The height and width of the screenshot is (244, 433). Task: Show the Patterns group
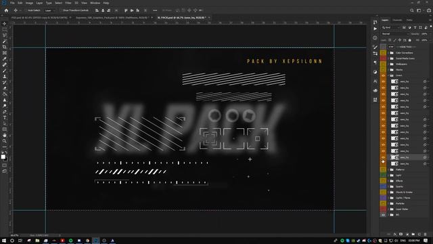tap(383, 169)
